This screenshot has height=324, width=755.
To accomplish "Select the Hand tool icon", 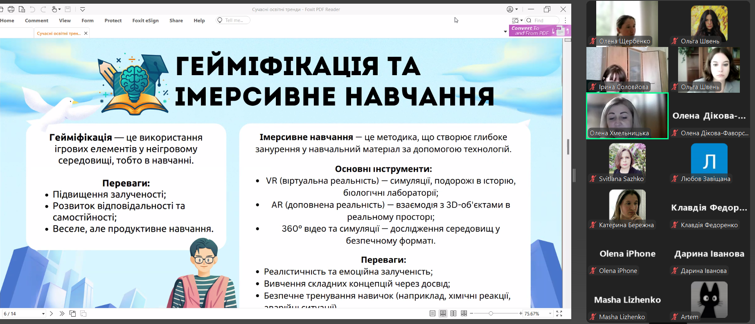I will point(54,9).
